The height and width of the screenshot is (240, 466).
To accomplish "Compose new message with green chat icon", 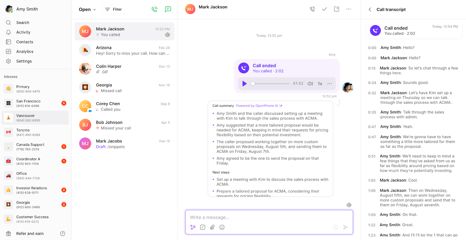I will (x=168, y=9).
